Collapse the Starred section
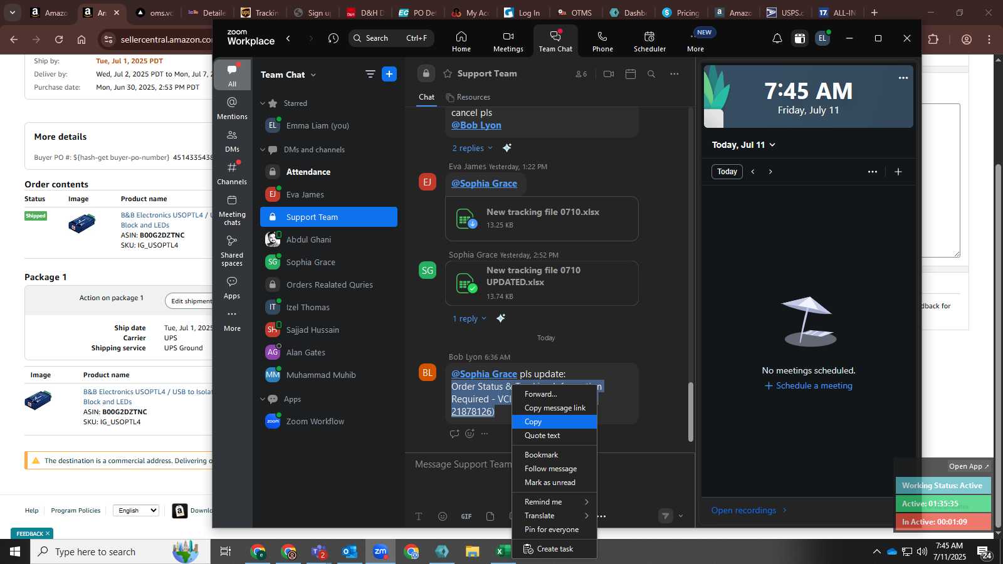Screen dimensions: 1003x564 pos(263,103)
